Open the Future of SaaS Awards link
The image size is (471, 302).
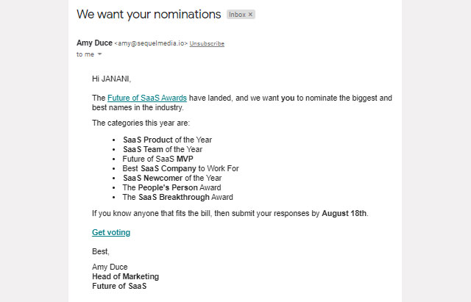point(146,98)
